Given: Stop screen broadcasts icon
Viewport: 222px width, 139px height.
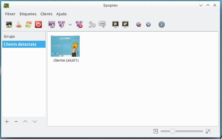Looking at the screenshot, I should pos(79,24).
